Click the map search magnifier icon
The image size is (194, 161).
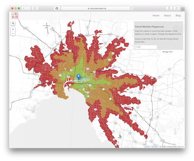pos(13,23)
